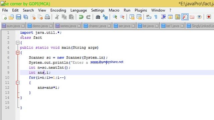Toggle Show All Characters pilcrow icon

[156, 17]
